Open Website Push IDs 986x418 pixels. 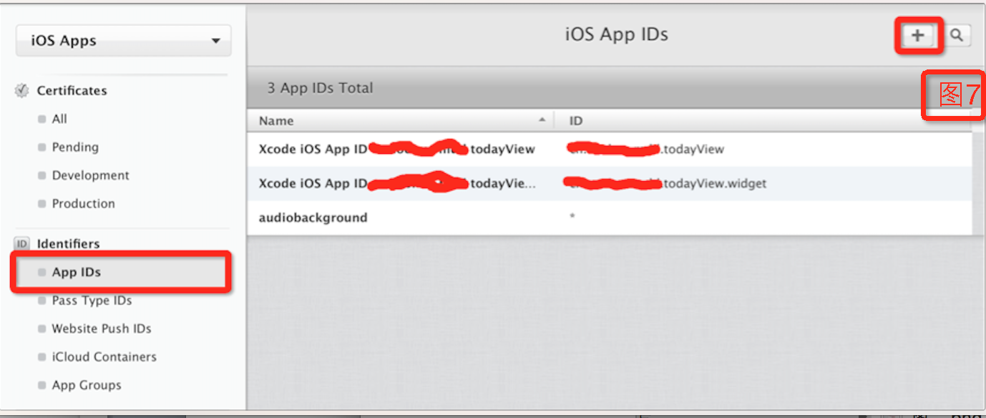101,329
